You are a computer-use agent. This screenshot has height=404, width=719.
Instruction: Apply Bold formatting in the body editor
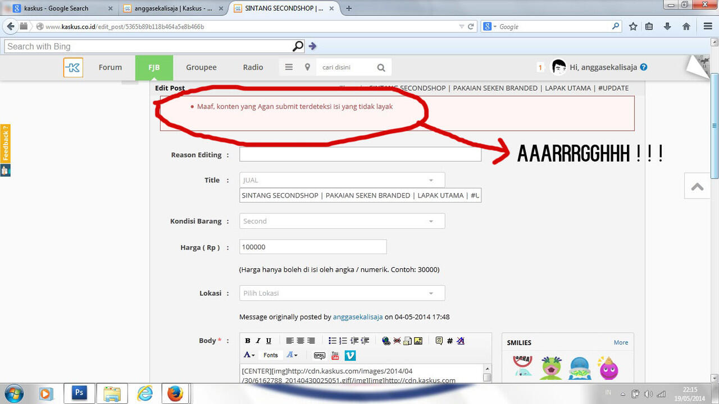coord(248,341)
